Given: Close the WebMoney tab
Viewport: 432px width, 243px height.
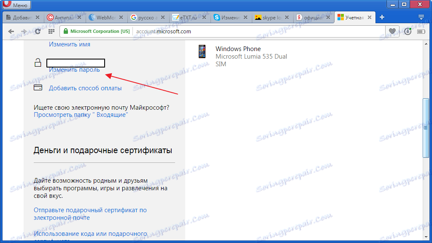Looking at the screenshot, I should pos(121,17).
